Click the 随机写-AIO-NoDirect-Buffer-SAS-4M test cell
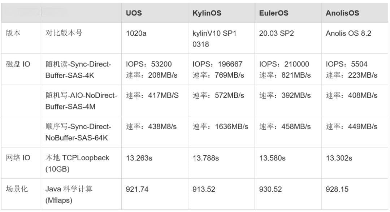Screen dimensions: 390x212 coord(81,100)
